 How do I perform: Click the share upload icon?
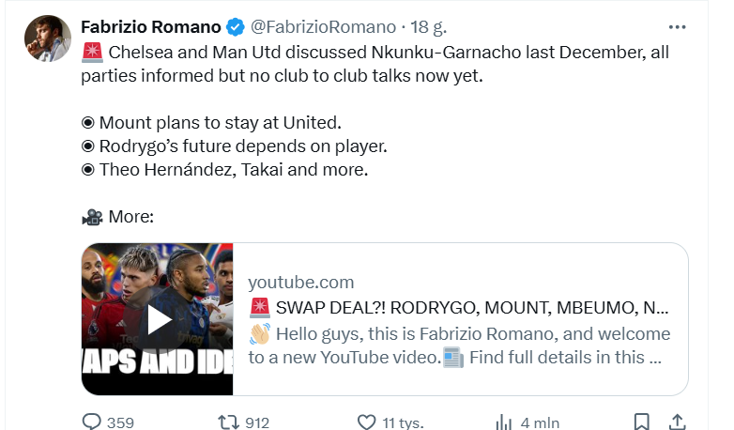676,422
